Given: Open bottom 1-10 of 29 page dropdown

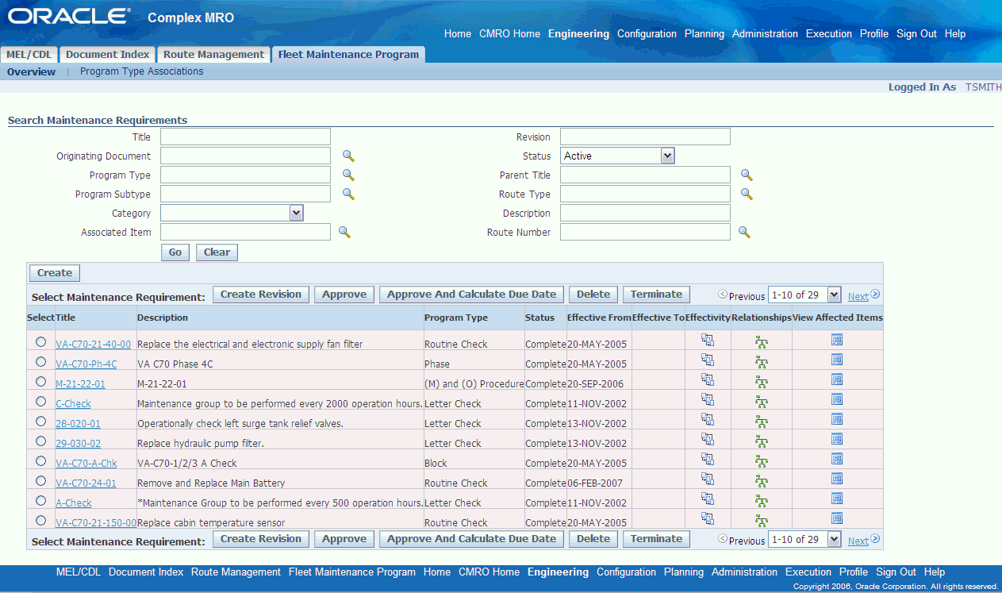Looking at the screenshot, I should tap(804, 539).
